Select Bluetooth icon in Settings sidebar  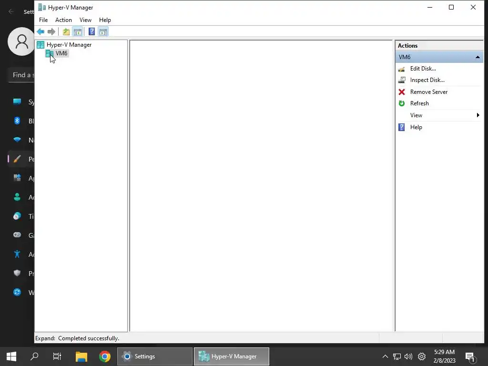[x=17, y=121]
